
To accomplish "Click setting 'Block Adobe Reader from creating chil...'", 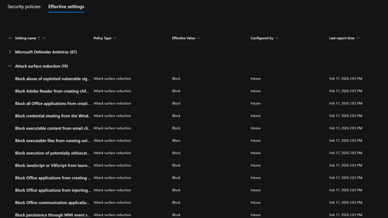I will pyautogui.click(x=52, y=91).
